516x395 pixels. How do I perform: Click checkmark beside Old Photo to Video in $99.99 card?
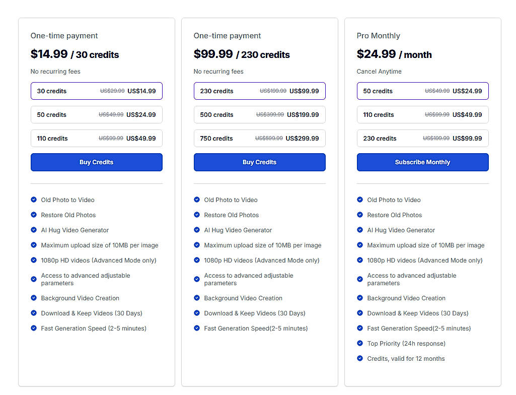coord(197,200)
